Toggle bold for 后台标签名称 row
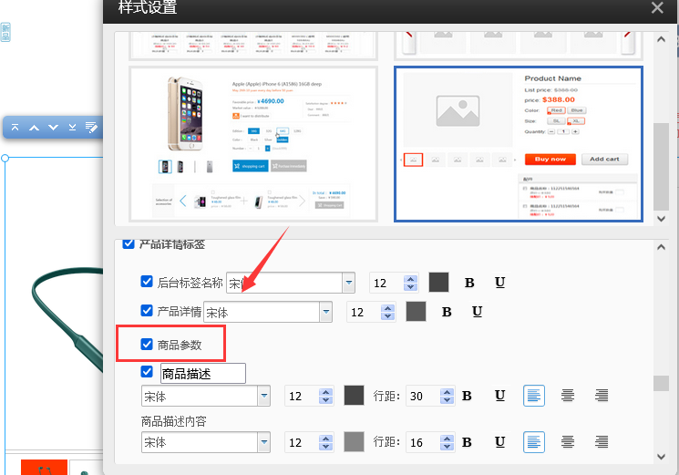 coord(469,283)
